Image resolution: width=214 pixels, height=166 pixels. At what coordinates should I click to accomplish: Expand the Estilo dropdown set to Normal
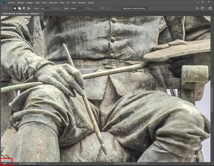click(x=77, y=8)
